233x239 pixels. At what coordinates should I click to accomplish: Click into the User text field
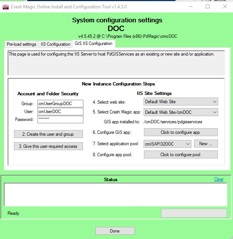60,112
